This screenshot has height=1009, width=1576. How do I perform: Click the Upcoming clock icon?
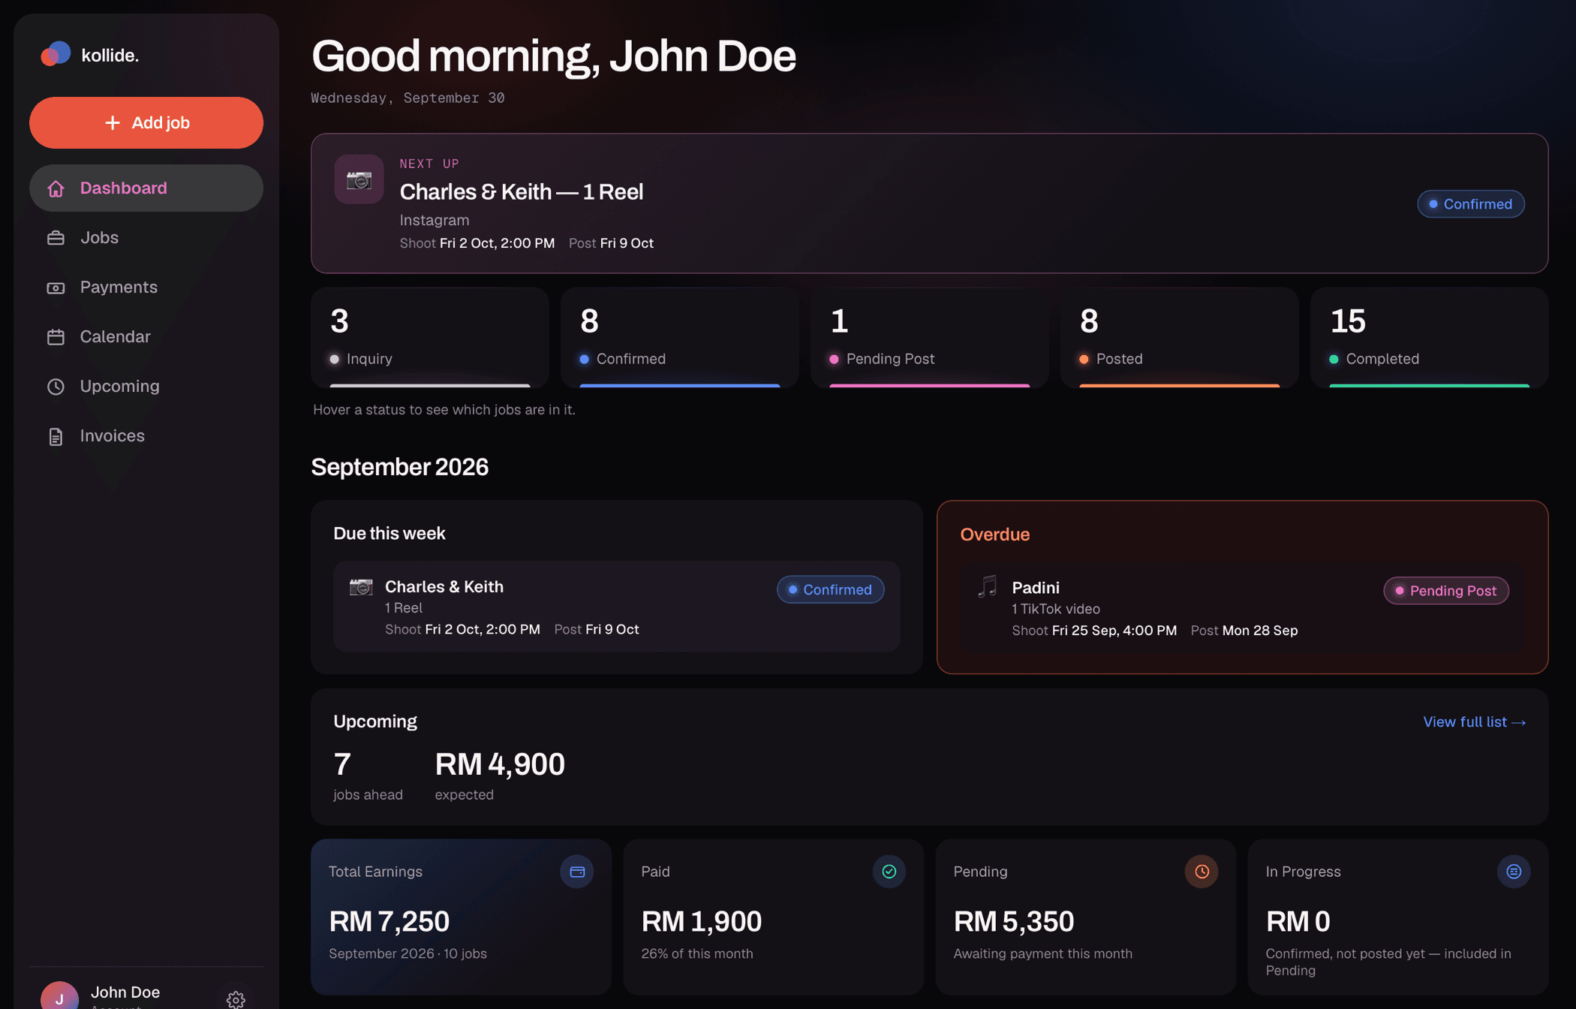56,387
